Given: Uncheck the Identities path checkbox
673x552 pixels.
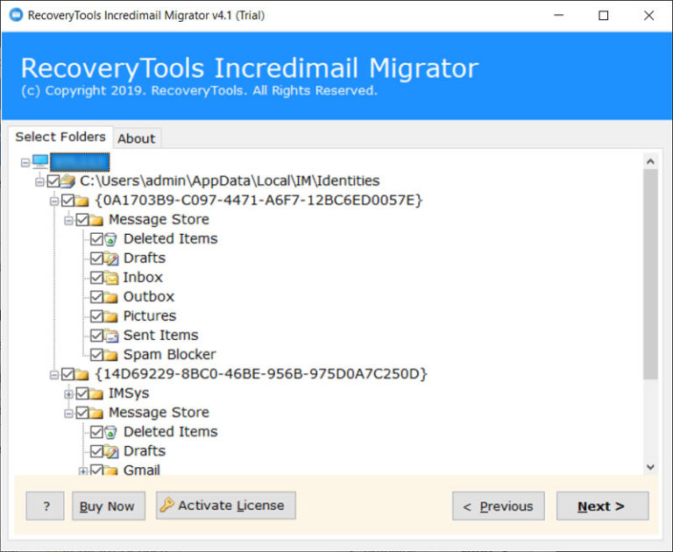Looking at the screenshot, I should click(x=53, y=181).
